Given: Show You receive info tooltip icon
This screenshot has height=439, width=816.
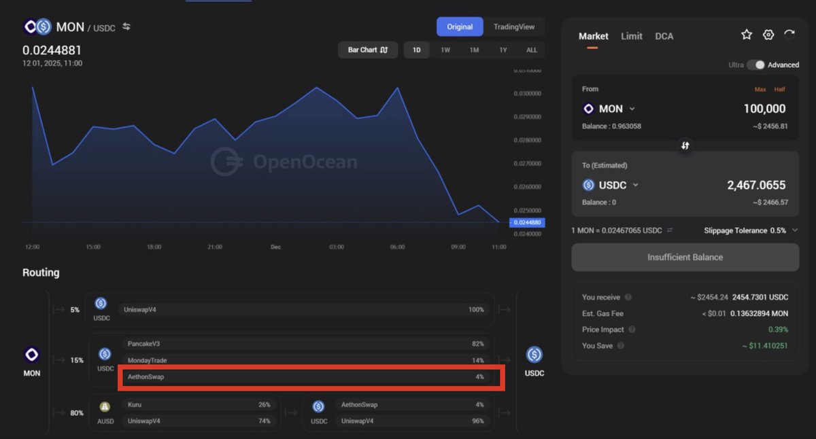Looking at the screenshot, I should coord(628,297).
